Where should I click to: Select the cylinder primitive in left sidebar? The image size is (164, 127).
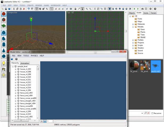[4, 44]
